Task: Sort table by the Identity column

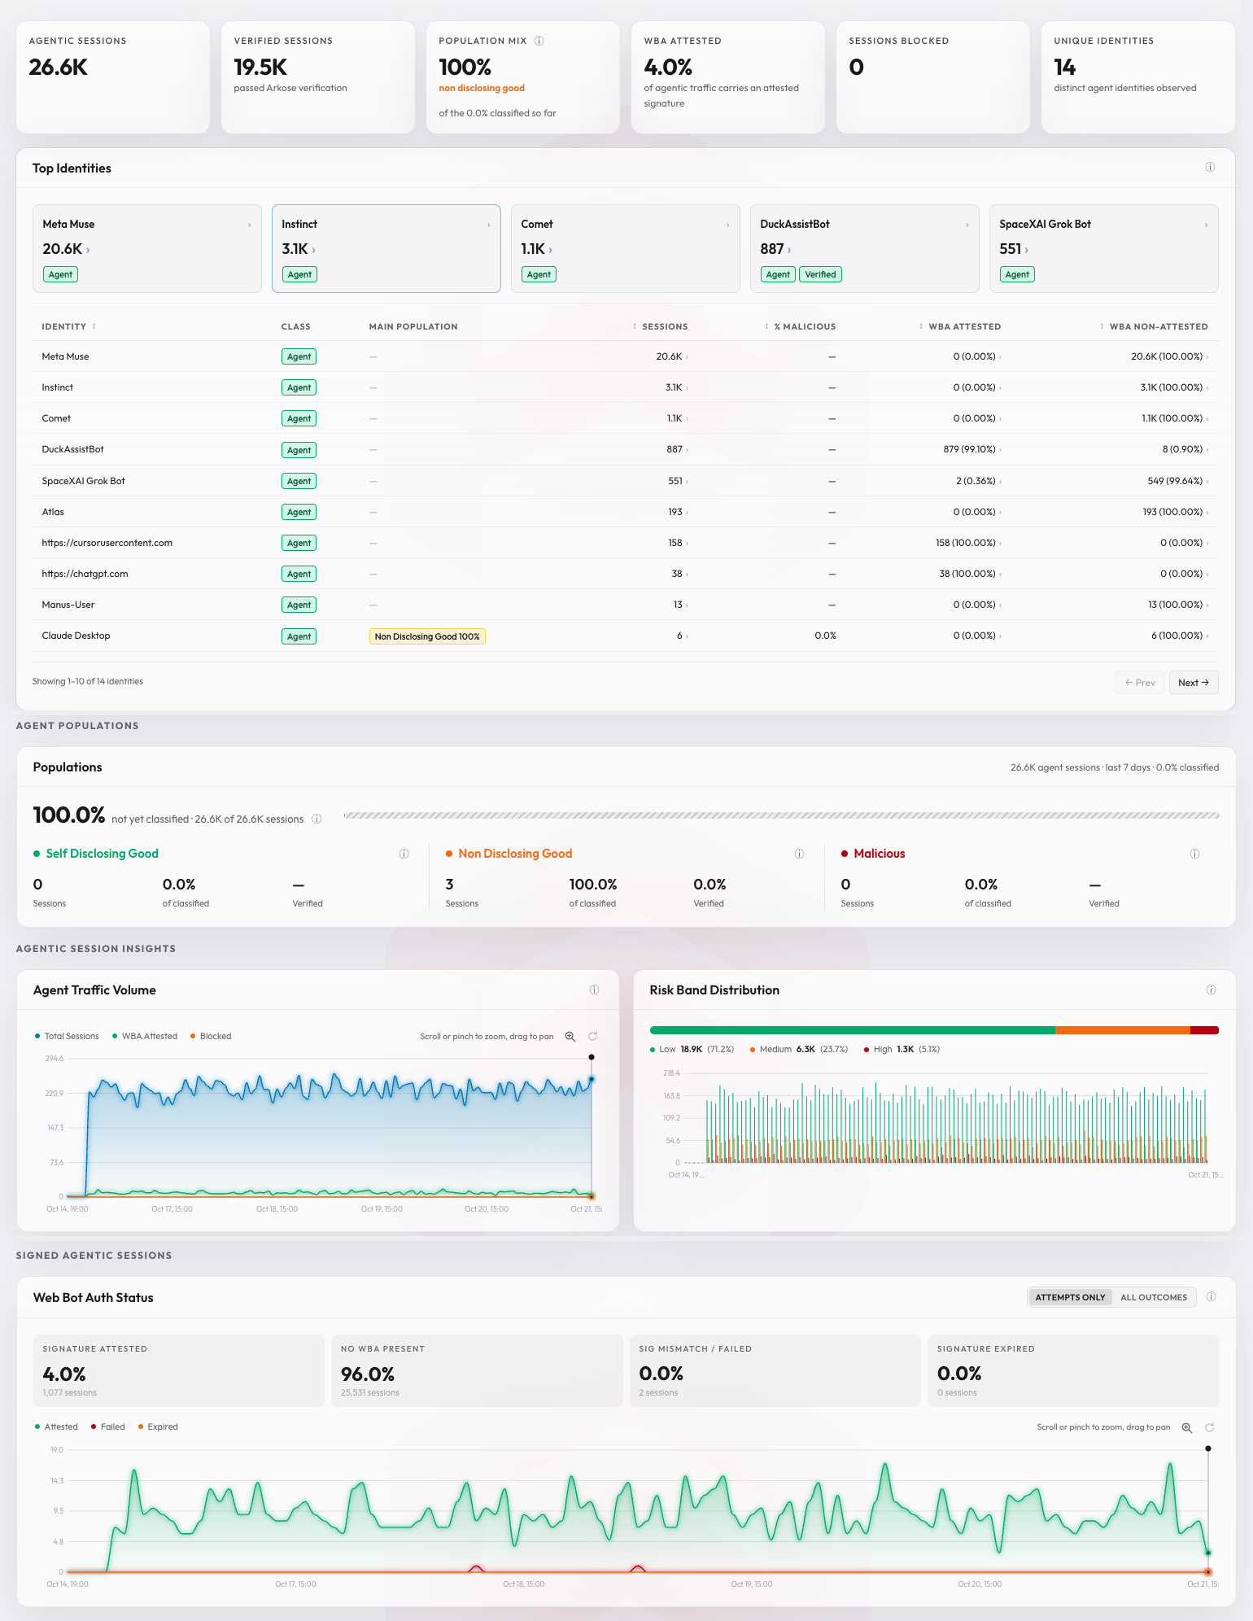Action: [69, 326]
